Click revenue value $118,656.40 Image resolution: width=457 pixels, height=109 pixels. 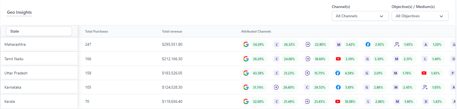(x=172, y=101)
